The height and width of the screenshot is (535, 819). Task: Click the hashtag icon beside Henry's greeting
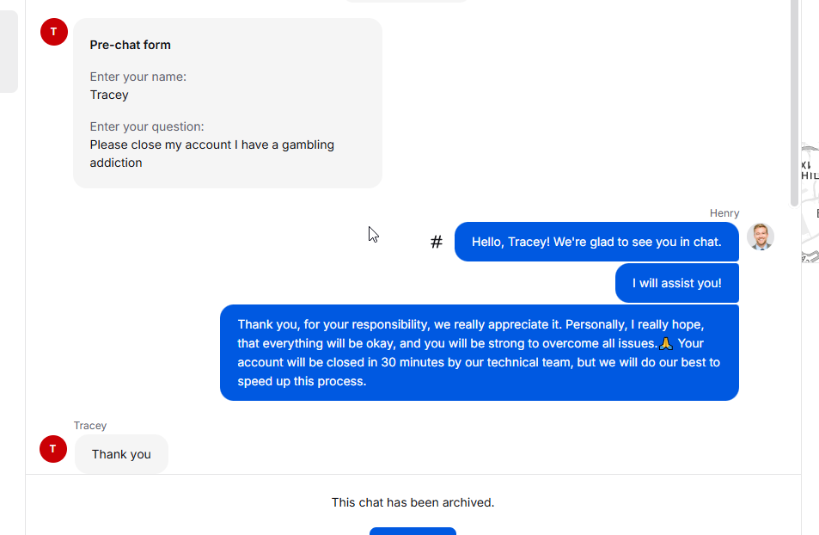tap(436, 242)
